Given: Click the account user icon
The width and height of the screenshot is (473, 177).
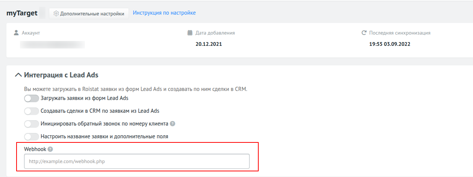Looking at the screenshot, I should 17,33.
